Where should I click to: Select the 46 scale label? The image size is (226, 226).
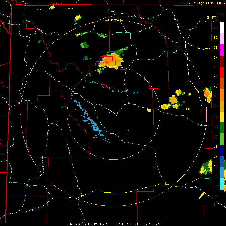pyautogui.click(x=216, y=77)
